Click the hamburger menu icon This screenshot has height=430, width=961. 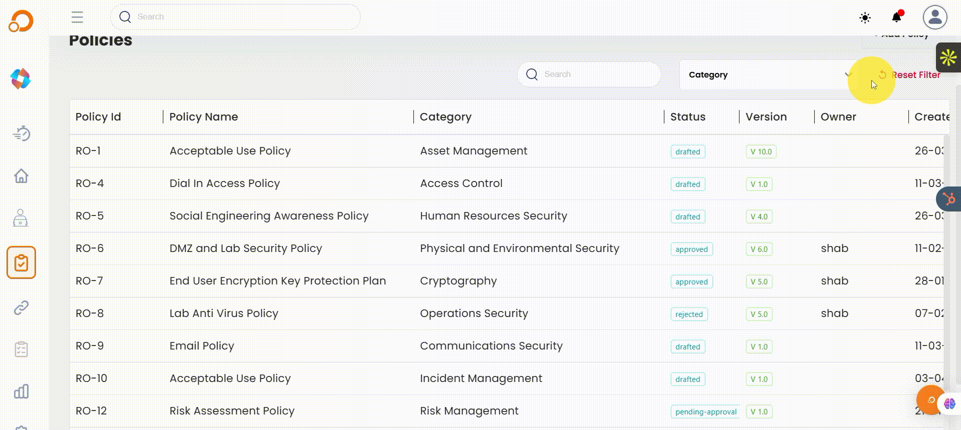click(x=77, y=17)
